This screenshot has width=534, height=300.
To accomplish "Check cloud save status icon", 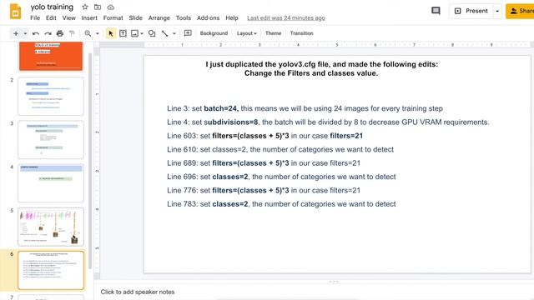I will 111,7.
